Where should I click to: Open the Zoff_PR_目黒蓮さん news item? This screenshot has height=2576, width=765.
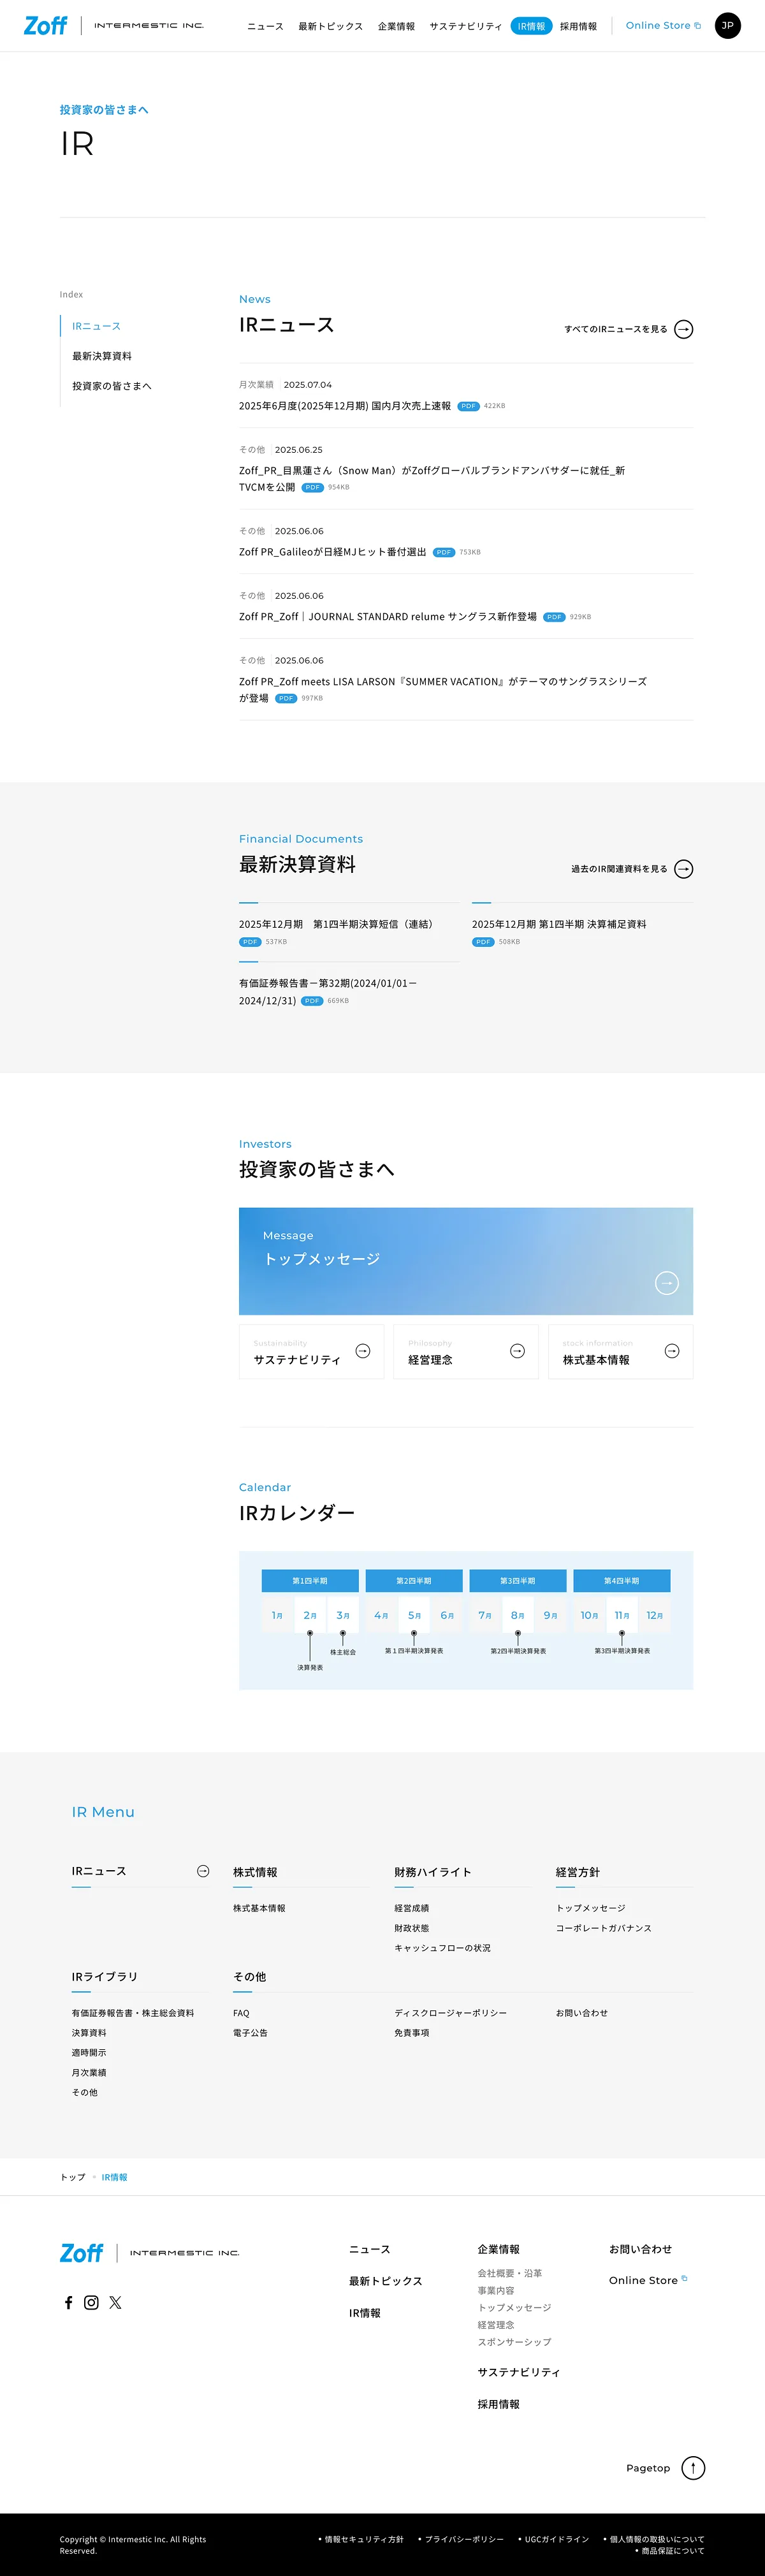coord(432,479)
